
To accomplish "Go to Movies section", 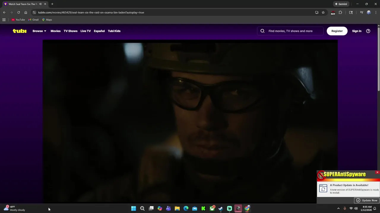I will pos(56,31).
